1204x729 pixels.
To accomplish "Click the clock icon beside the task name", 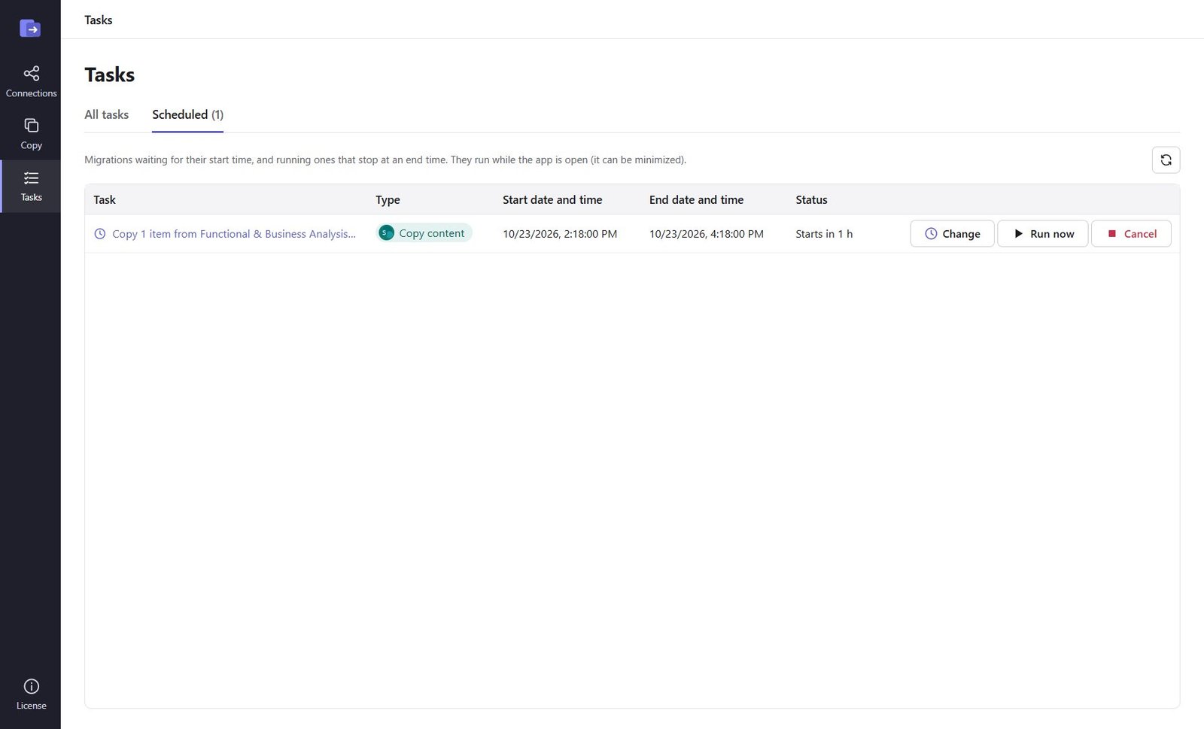I will (99, 234).
